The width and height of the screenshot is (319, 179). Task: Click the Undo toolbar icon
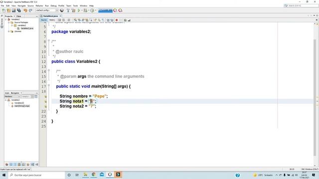pyautogui.click(x=25, y=10)
